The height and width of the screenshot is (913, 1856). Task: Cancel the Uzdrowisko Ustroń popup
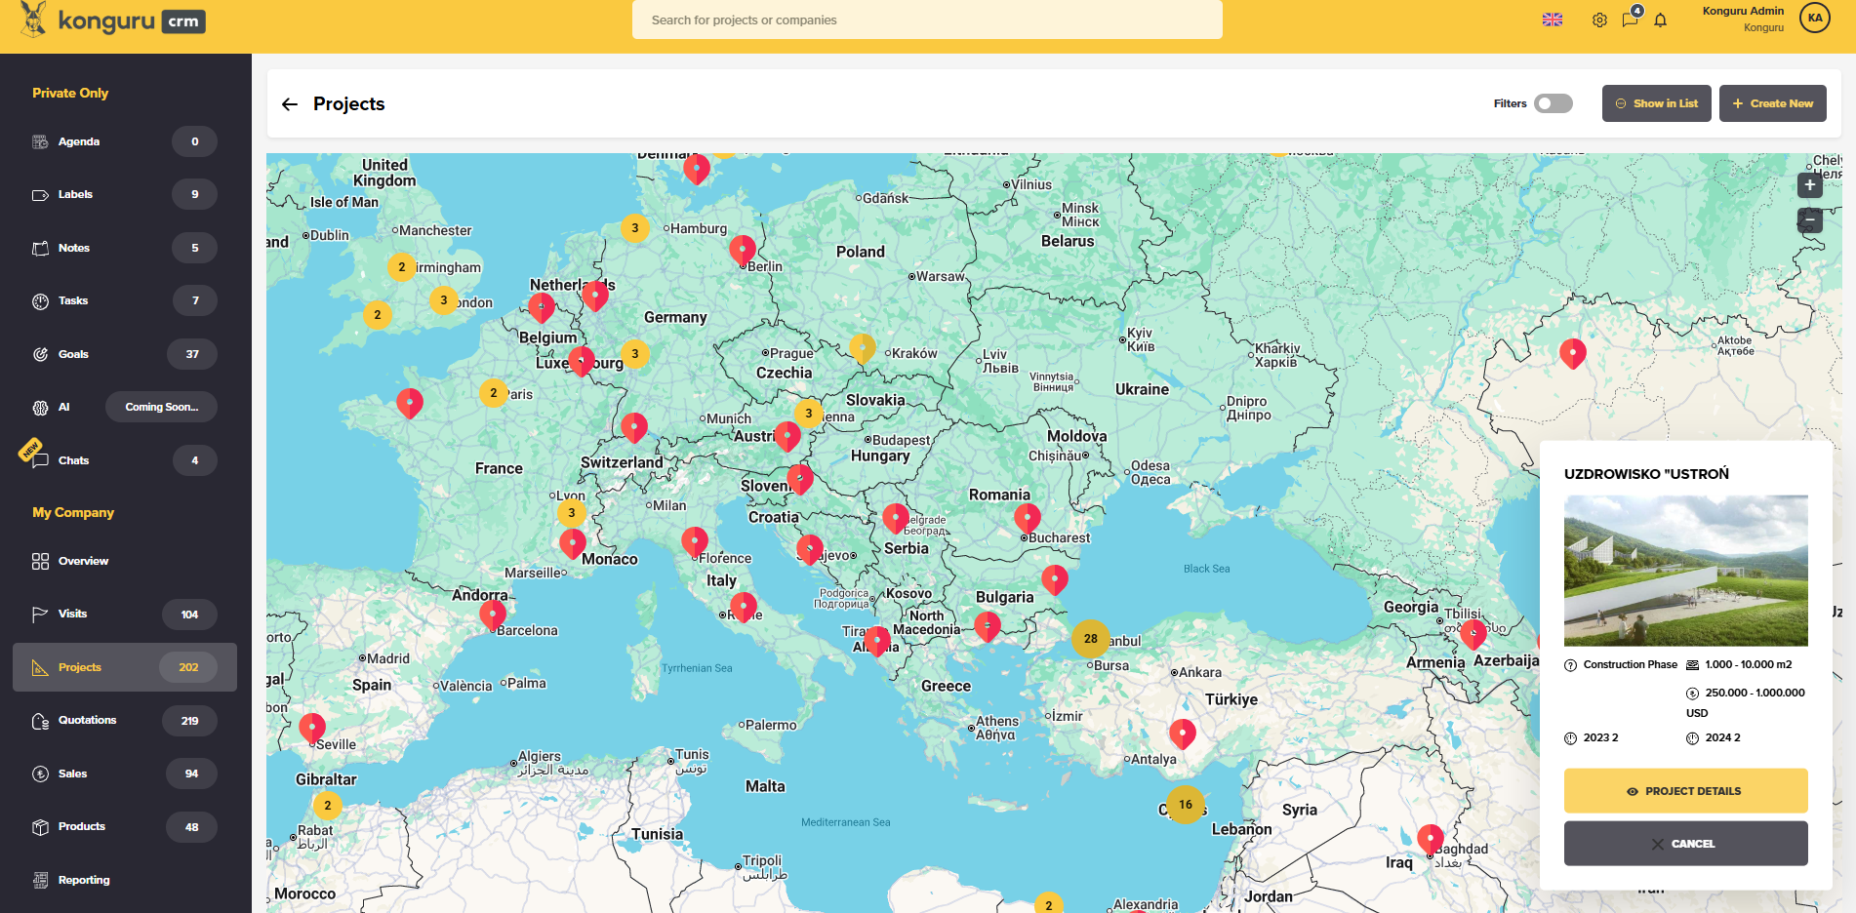pyautogui.click(x=1685, y=843)
